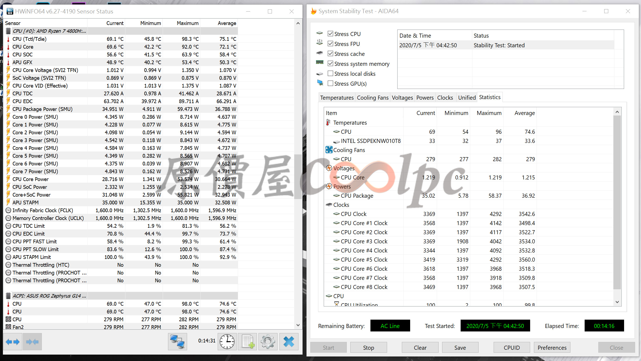Close sensors with the blue X icon
This screenshot has height=361, width=641.
click(x=289, y=342)
